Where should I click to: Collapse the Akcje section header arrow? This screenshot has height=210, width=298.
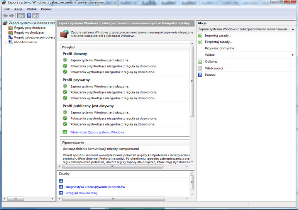293,29
